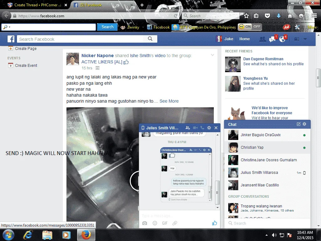Click the Type a message field
Screen dimensions: 321x241
(x=180, y=216)
